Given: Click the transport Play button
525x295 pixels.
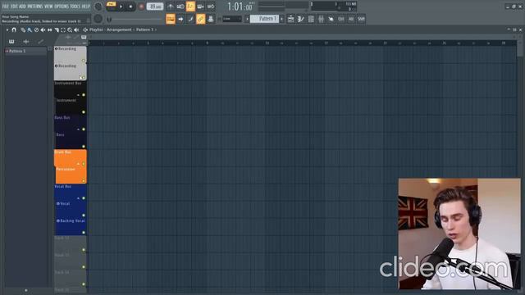Looking at the screenshot, I should pyautogui.click(x=121, y=7).
